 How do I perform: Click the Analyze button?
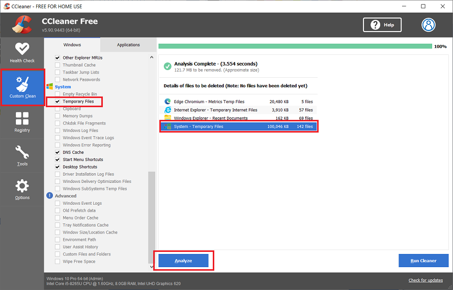click(x=183, y=261)
